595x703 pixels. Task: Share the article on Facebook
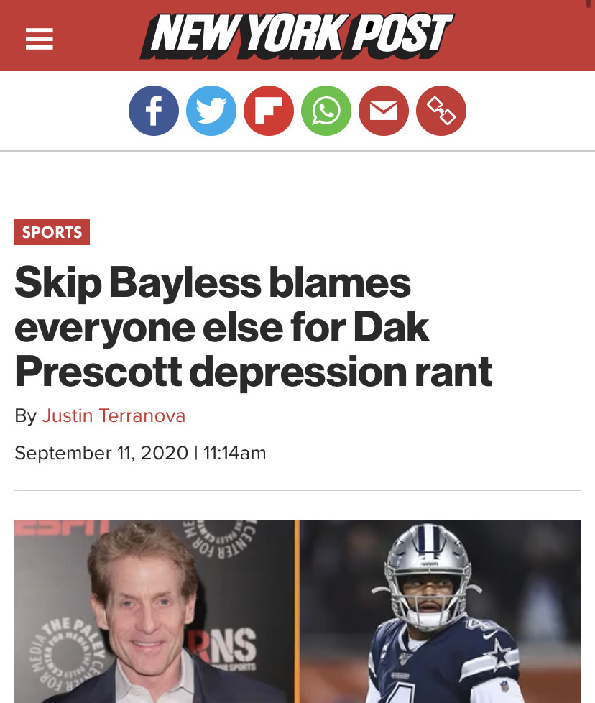[154, 111]
